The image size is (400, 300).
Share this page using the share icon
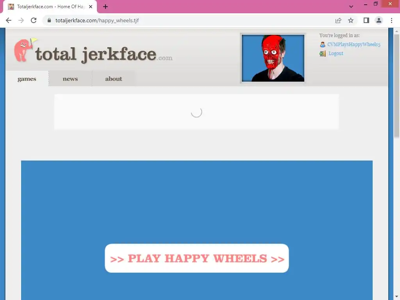pyautogui.click(x=338, y=20)
